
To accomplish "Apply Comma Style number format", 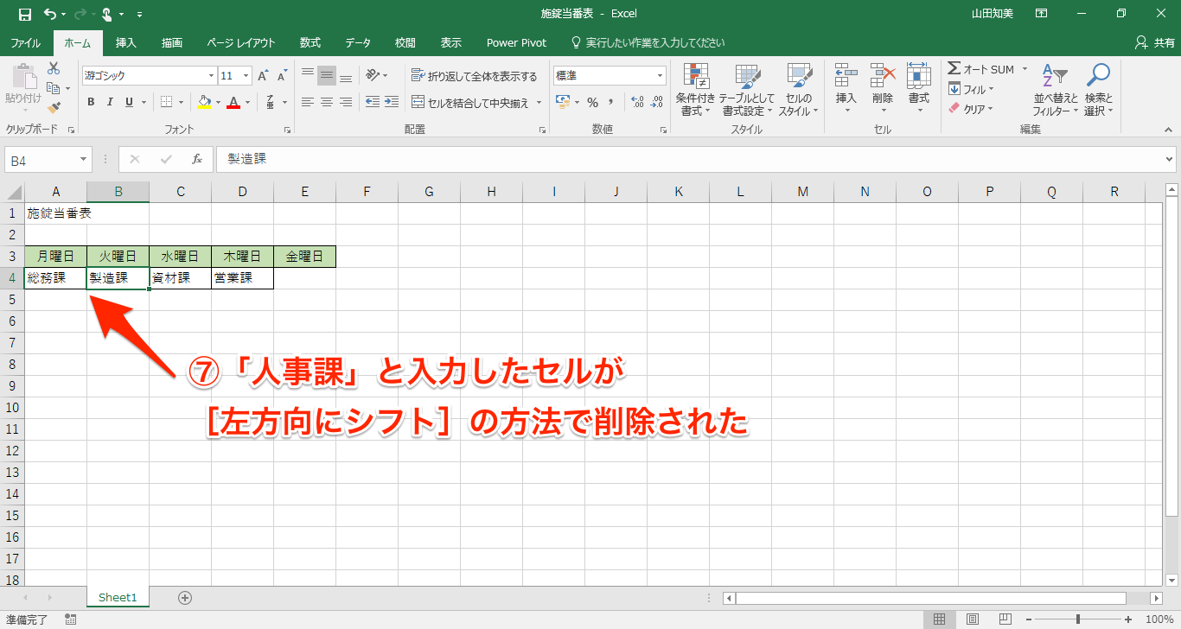I will 610,102.
